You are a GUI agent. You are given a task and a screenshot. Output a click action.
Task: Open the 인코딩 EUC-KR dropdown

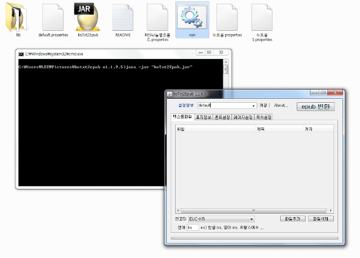[x=252, y=219]
